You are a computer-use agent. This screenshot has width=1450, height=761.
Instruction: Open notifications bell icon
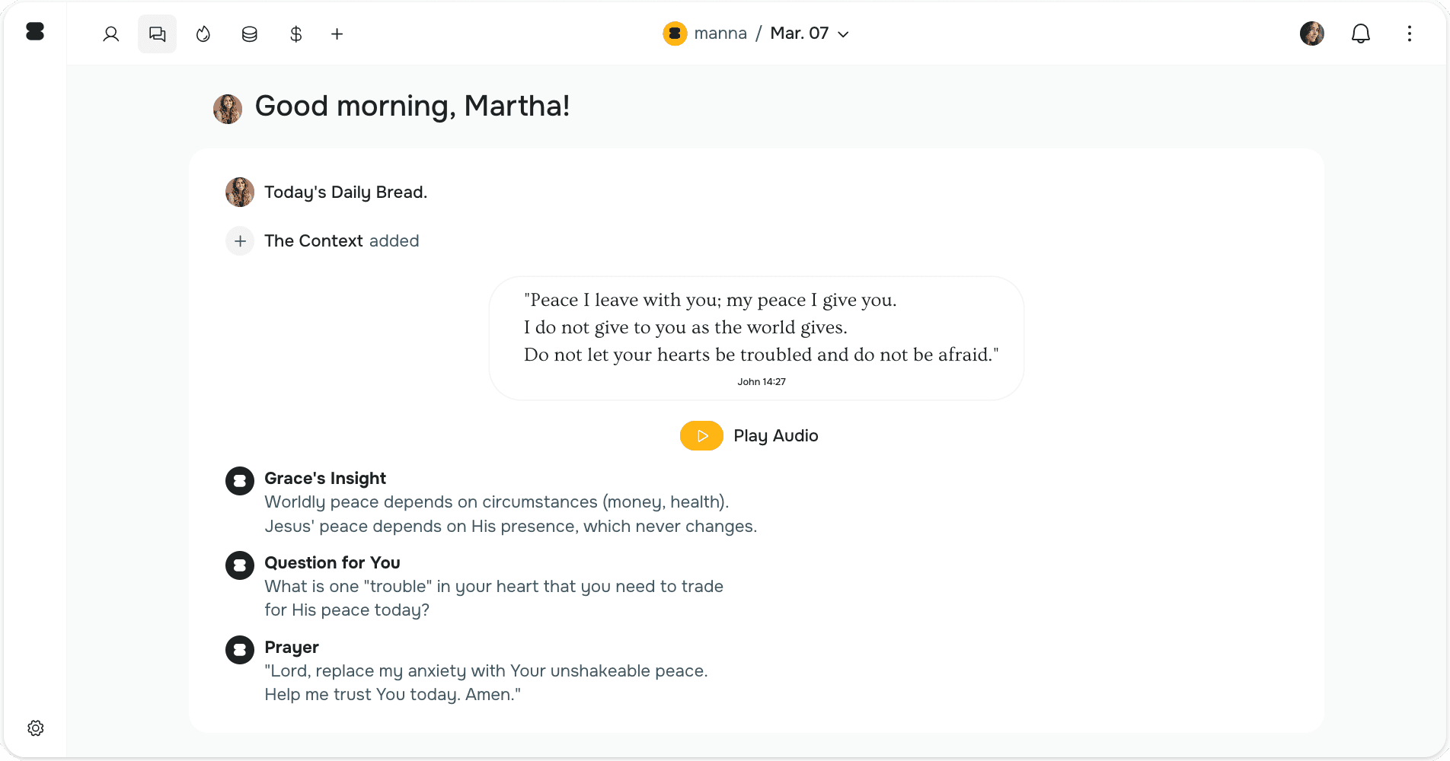(x=1361, y=33)
